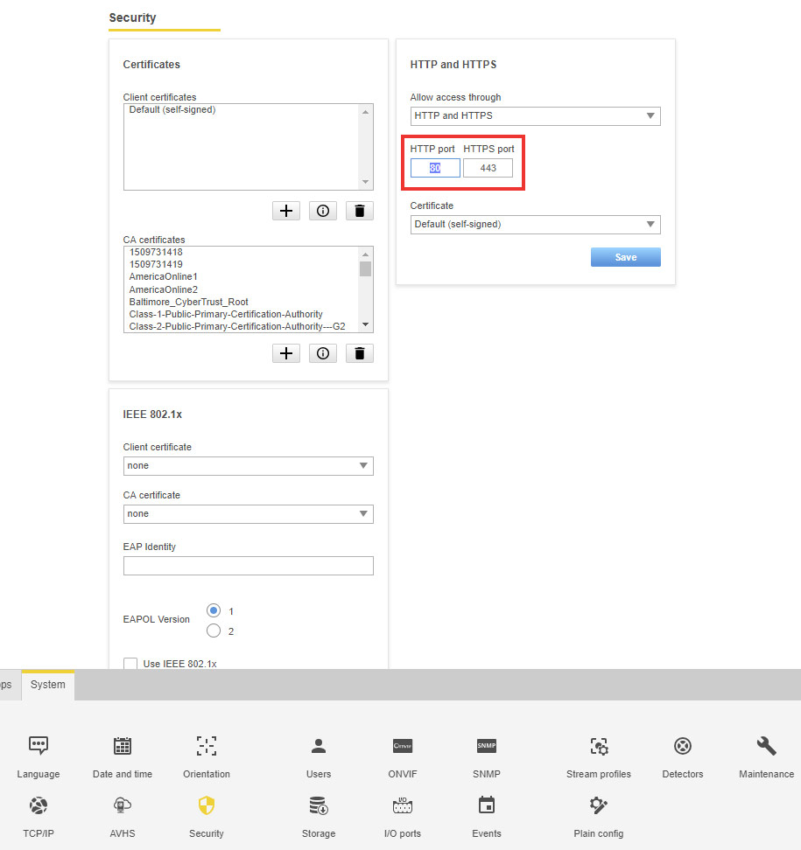Image resolution: width=801 pixels, height=850 pixels.
Task: Switch to the System tab
Action: tap(47, 685)
